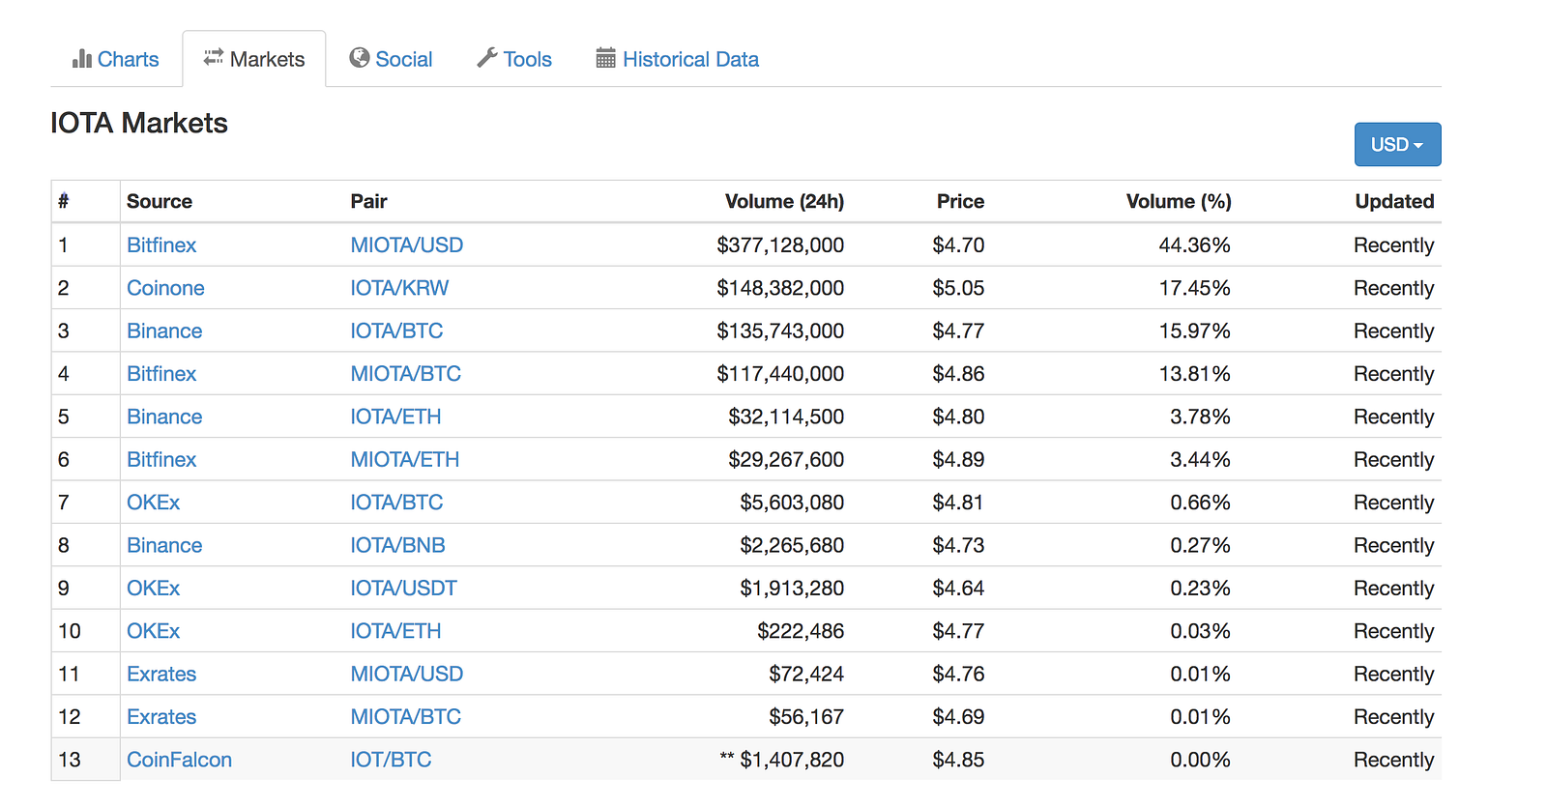Open OKEx link in row 10
Viewport: 1547px width, 806px height.
[154, 631]
